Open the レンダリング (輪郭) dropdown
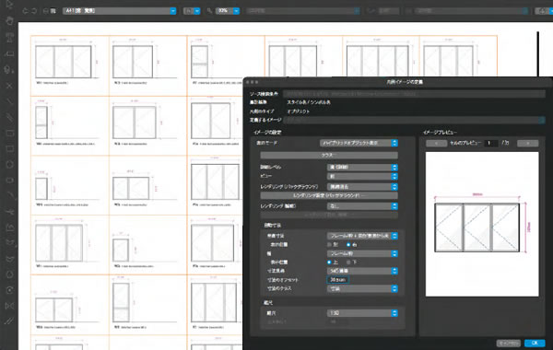Viewport: 553px width, 350px height. (362, 205)
